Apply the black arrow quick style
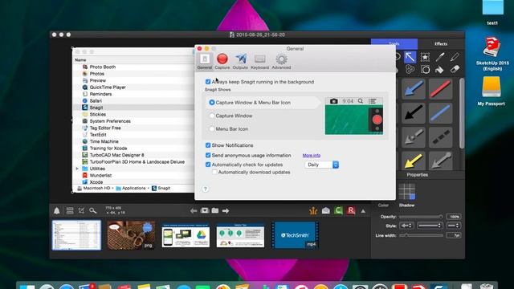 click(x=414, y=113)
